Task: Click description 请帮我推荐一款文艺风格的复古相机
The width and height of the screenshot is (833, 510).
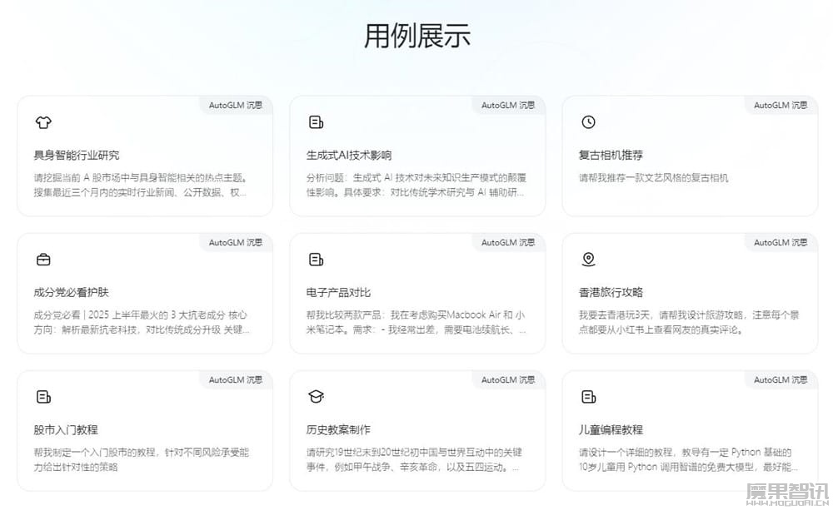Action: (653, 178)
